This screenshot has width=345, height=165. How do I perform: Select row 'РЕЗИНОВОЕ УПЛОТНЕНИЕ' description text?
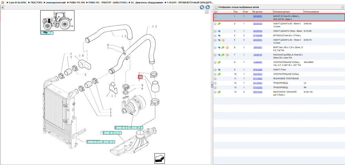285,79
